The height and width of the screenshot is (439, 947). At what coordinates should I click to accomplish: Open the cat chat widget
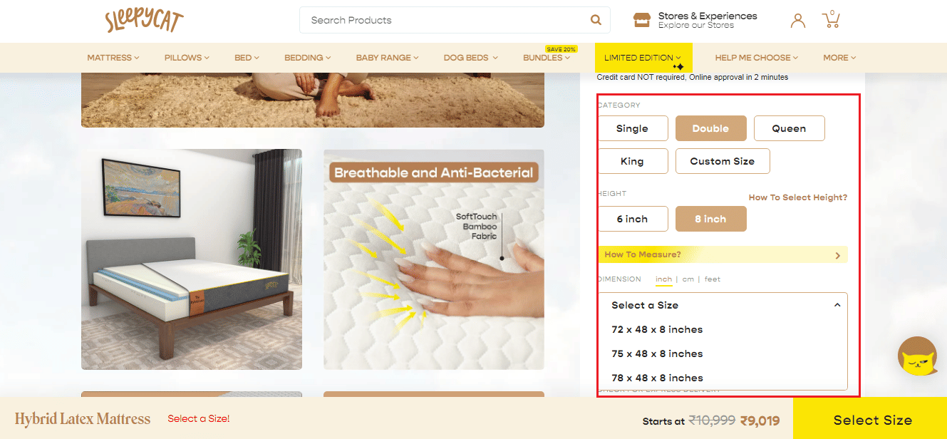(x=917, y=357)
